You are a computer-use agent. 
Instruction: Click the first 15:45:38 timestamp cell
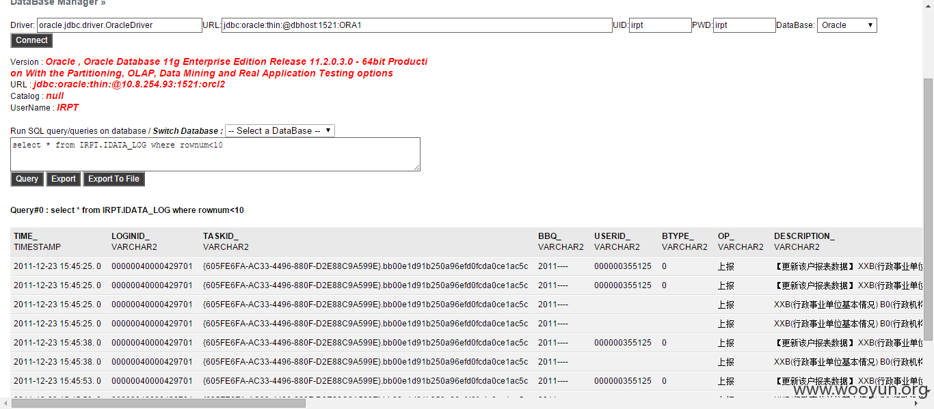click(57, 343)
